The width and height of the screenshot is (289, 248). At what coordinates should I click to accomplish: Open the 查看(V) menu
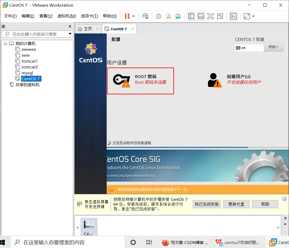(46, 16)
